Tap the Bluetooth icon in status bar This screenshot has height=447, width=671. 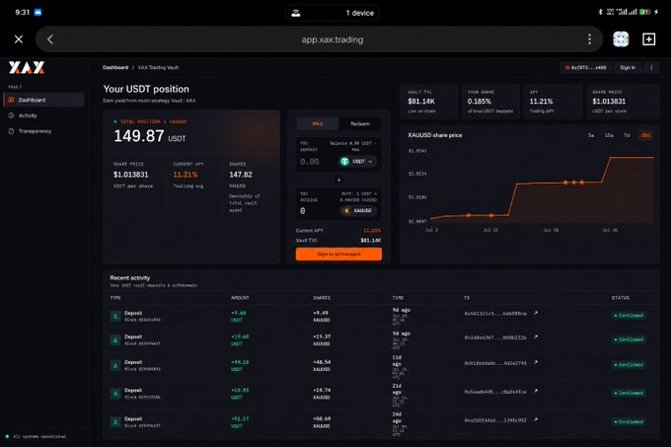[600, 12]
